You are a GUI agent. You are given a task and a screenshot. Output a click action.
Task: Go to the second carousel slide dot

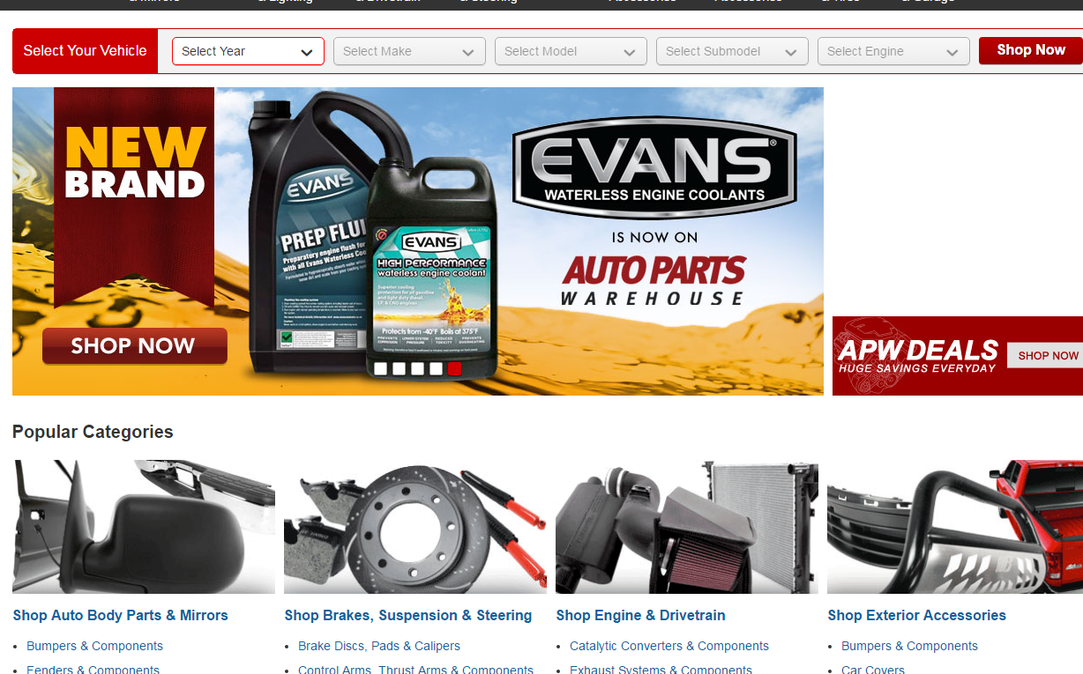point(400,369)
